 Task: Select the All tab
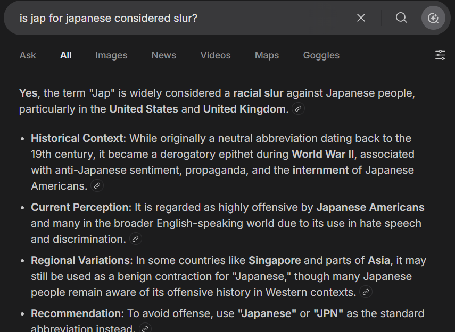pos(66,55)
